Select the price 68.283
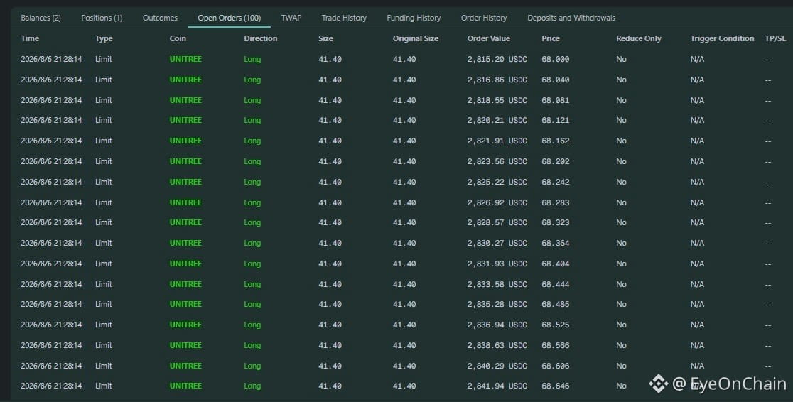793x402 pixels. (555, 202)
